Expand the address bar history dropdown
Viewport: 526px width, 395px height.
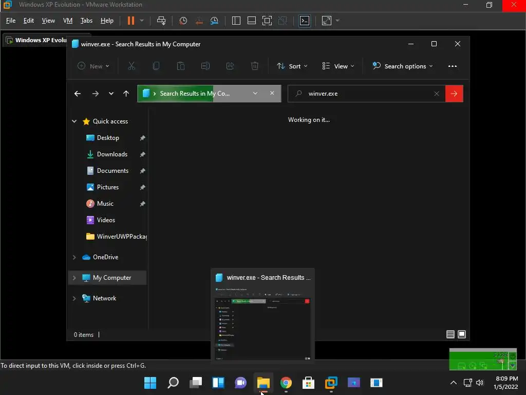click(255, 93)
